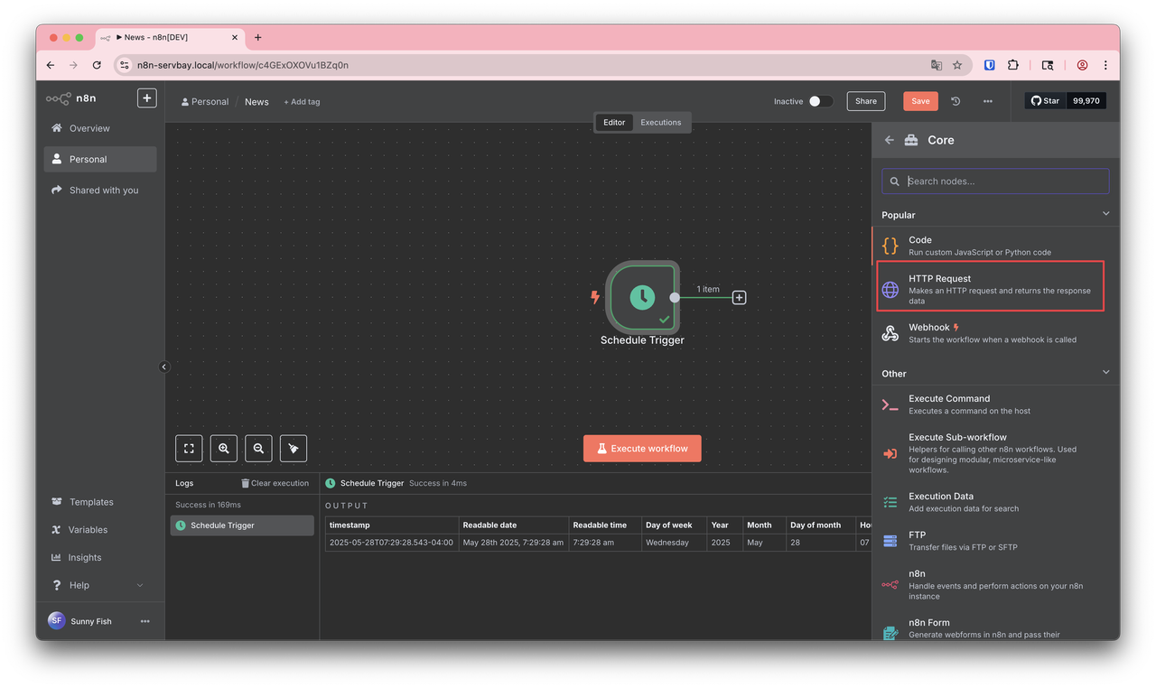Click Add tag link

coord(302,102)
